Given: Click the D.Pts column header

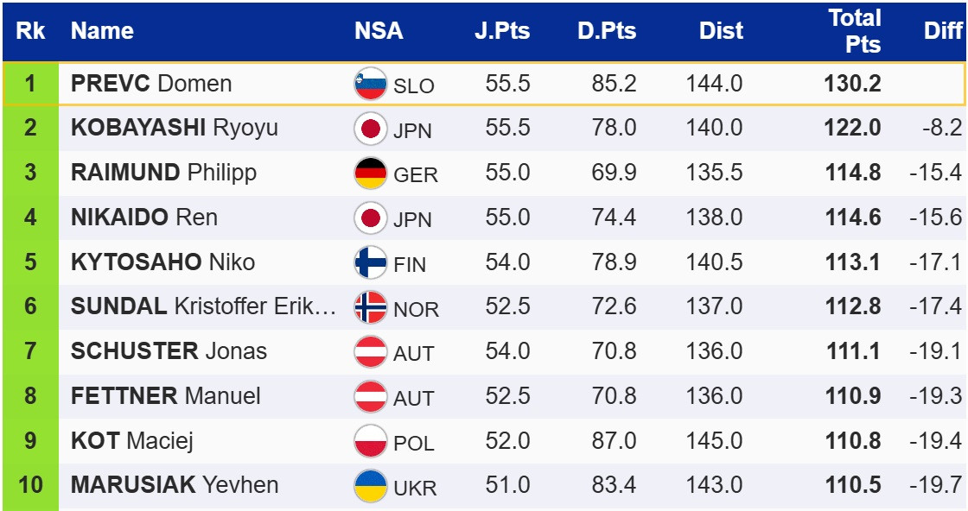Looking at the screenshot, I should pos(607,31).
